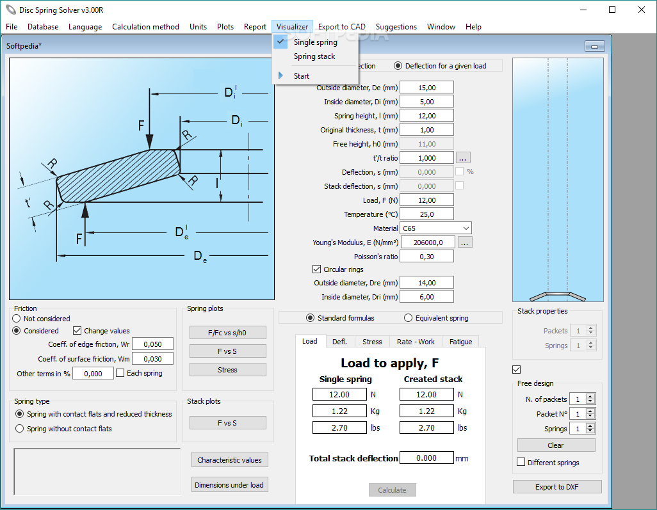The width and height of the screenshot is (657, 510).
Task: Click the Characteristic values button
Action: [x=230, y=459]
